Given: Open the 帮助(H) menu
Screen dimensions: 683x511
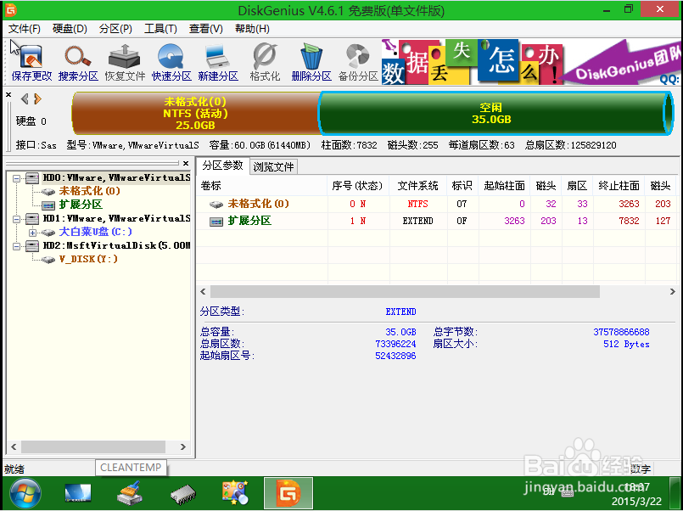Looking at the screenshot, I should 252,29.
